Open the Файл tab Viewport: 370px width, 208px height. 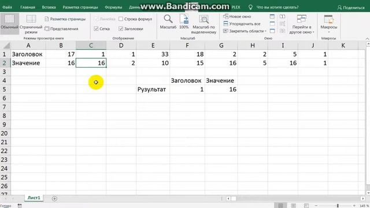[x=8, y=8]
